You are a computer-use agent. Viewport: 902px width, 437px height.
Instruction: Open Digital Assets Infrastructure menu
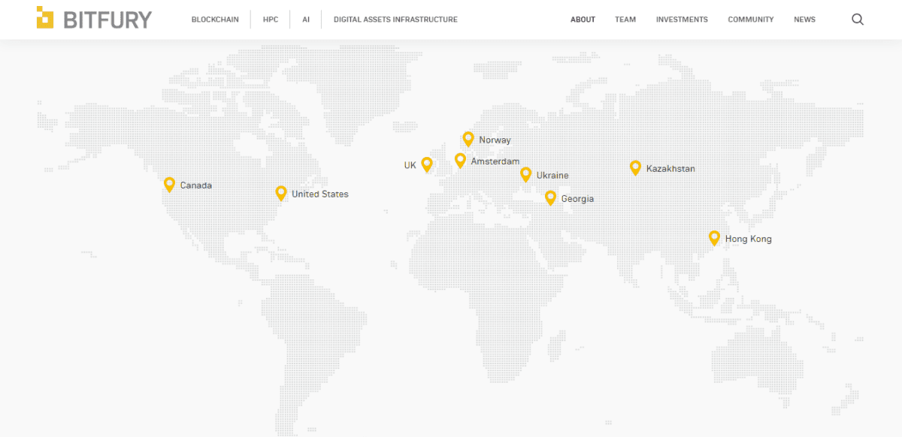point(395,20)
